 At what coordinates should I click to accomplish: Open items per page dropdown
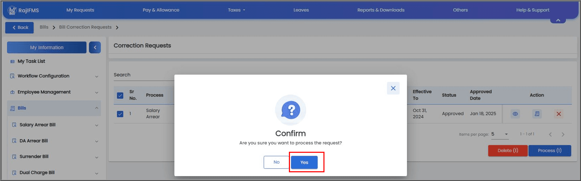500,134
